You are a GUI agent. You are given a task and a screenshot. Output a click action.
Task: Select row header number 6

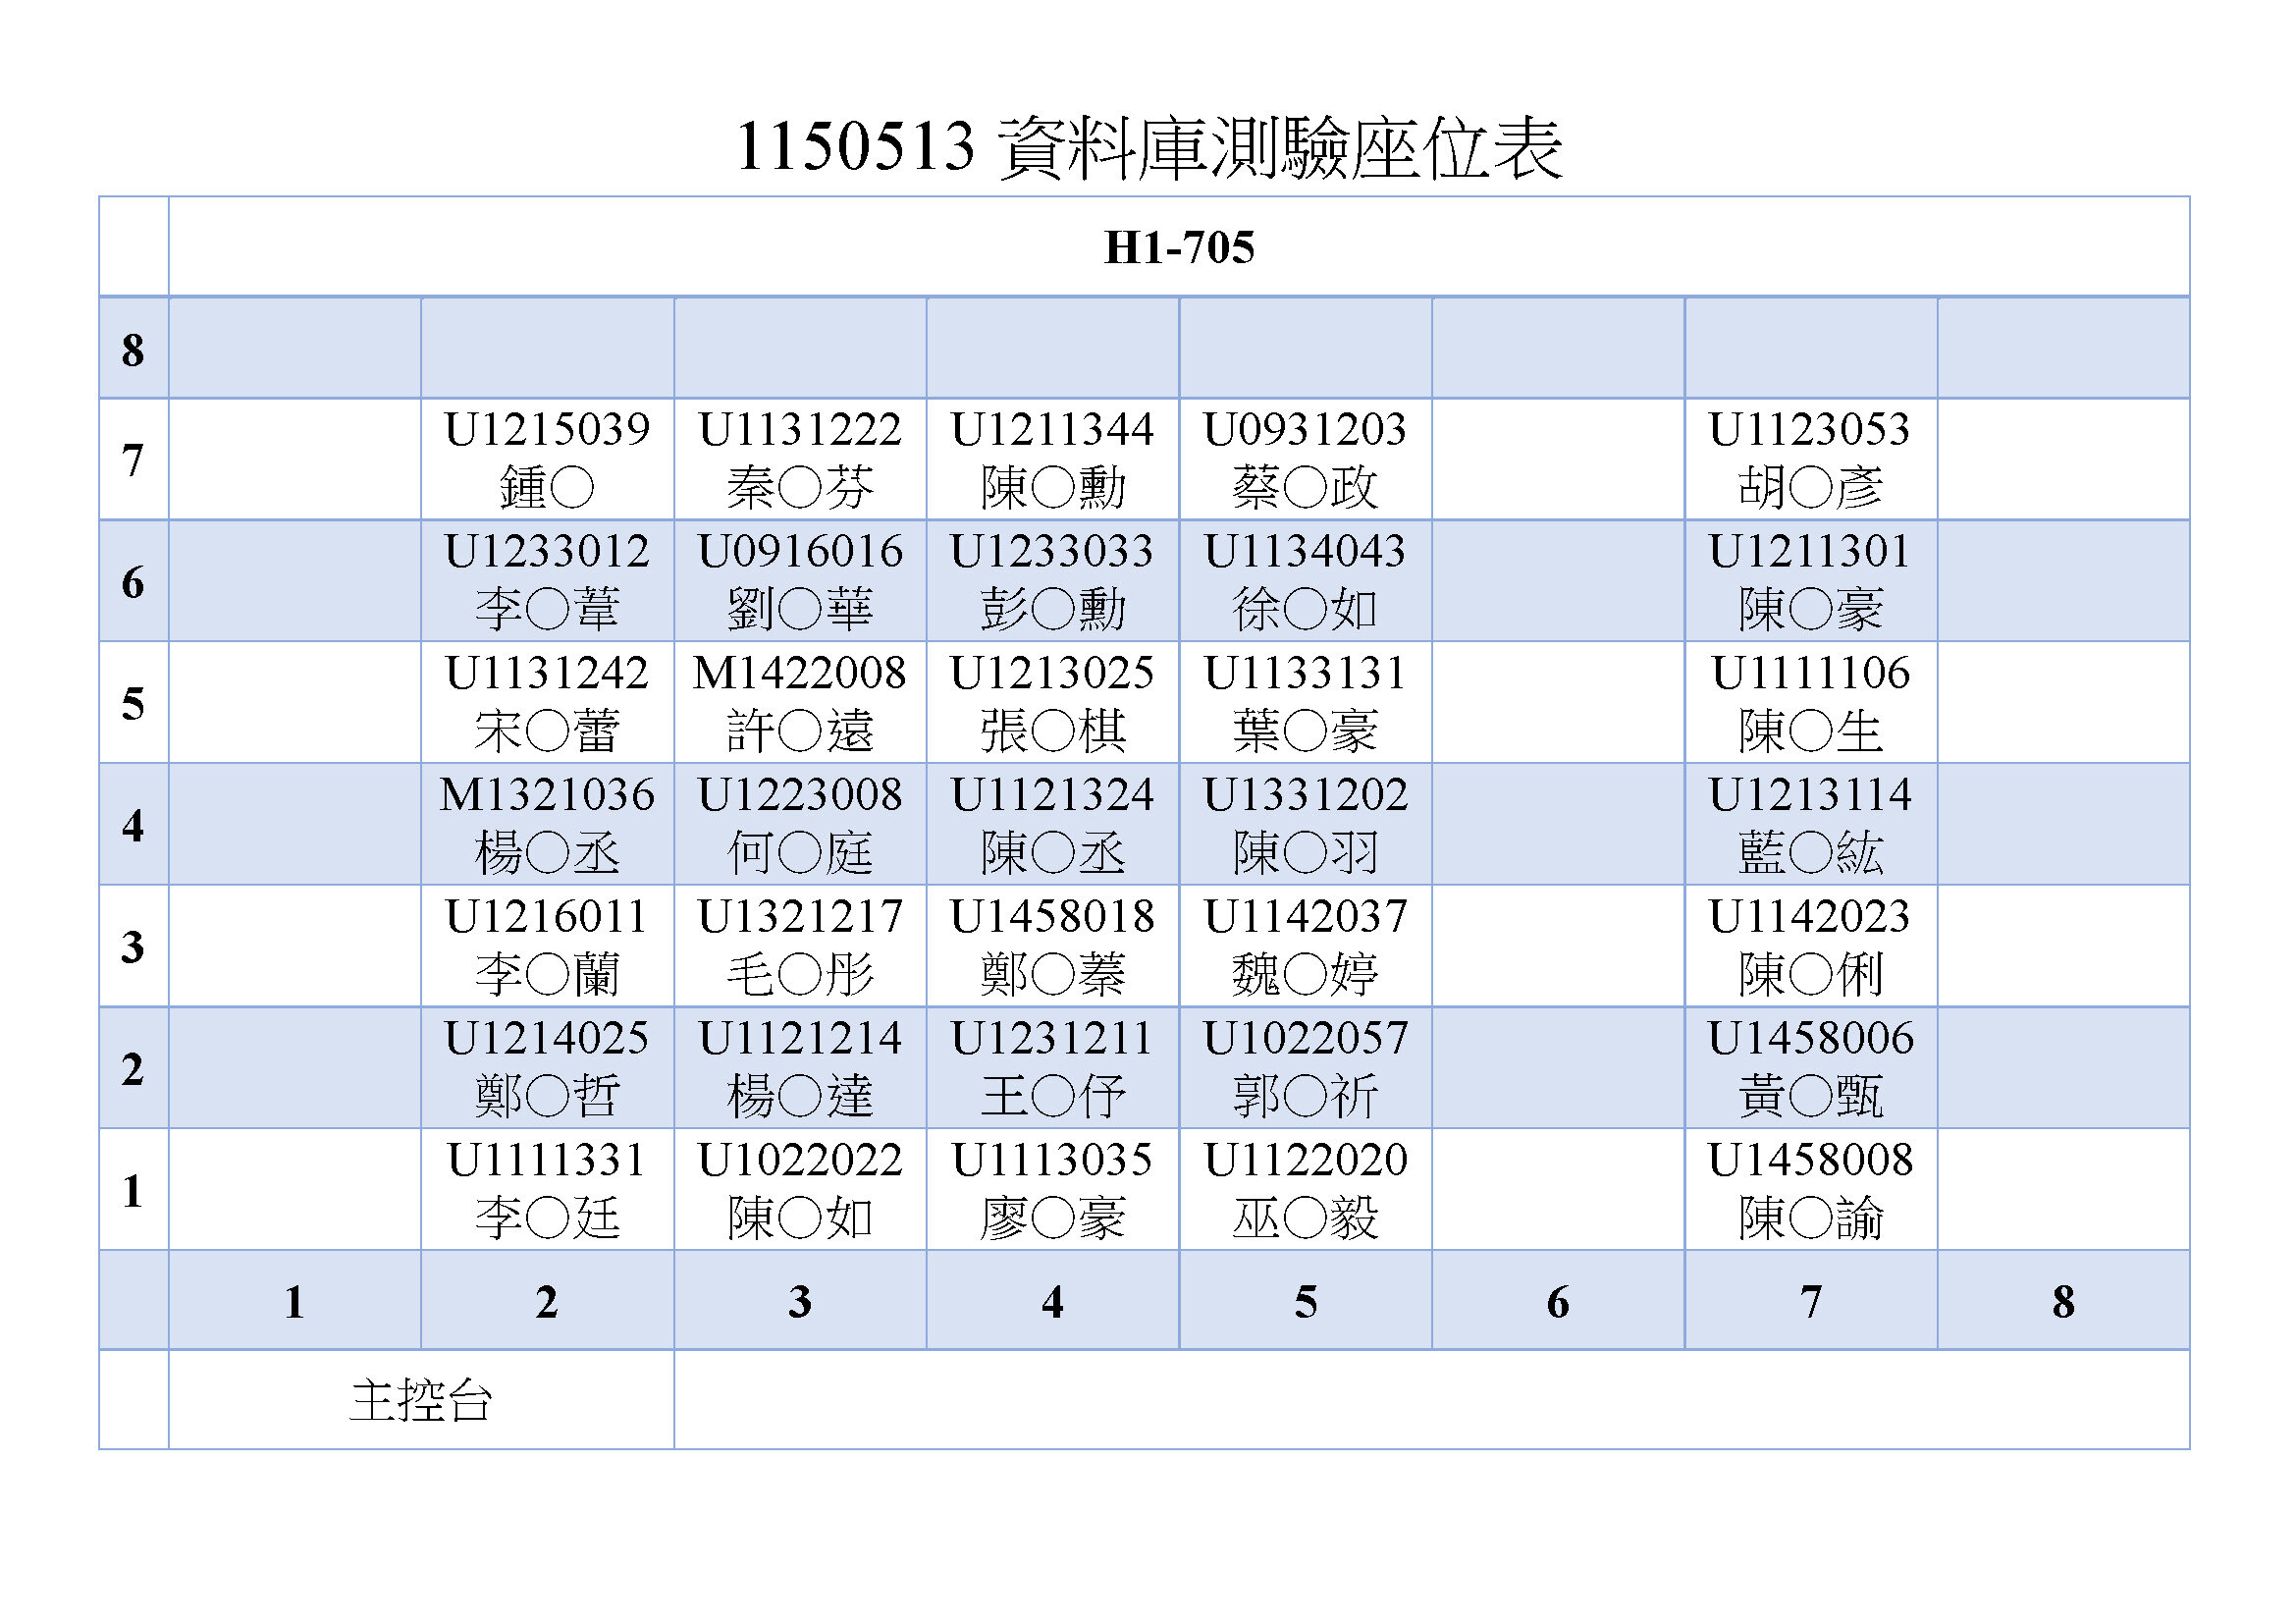tap(133, 581)
